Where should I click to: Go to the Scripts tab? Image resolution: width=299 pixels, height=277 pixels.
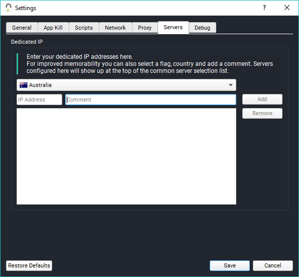click(84, 28)
